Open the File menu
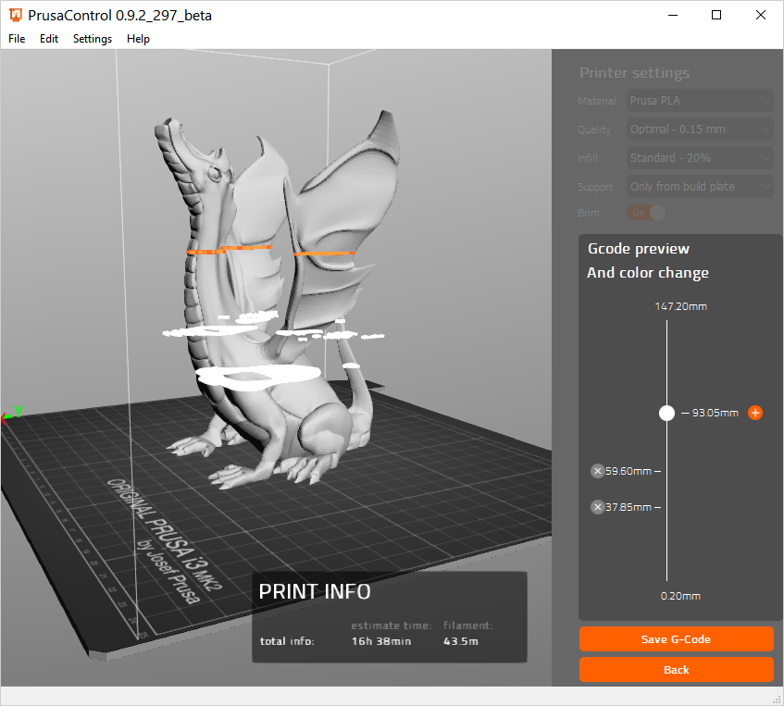This screenshot has height=706, width=784. click(x=17, y=39)
